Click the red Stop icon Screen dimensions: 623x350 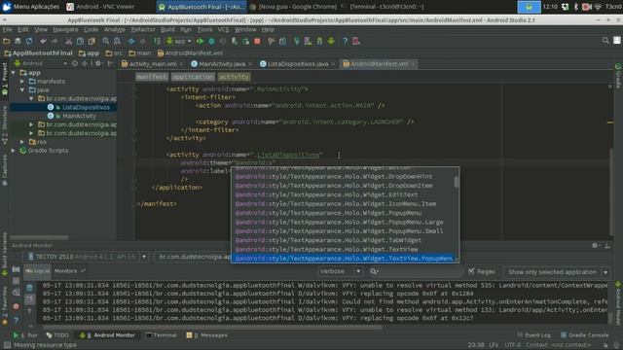(257, 41)
